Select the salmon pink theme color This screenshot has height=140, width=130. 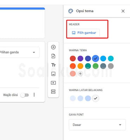(x=73, y=73)
